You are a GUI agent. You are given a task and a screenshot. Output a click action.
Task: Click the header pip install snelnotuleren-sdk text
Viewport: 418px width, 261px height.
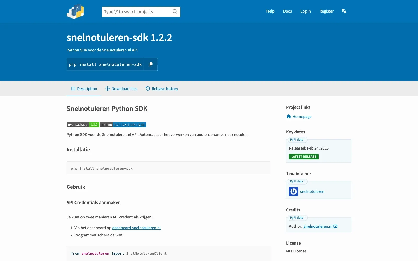pos(105,64)
